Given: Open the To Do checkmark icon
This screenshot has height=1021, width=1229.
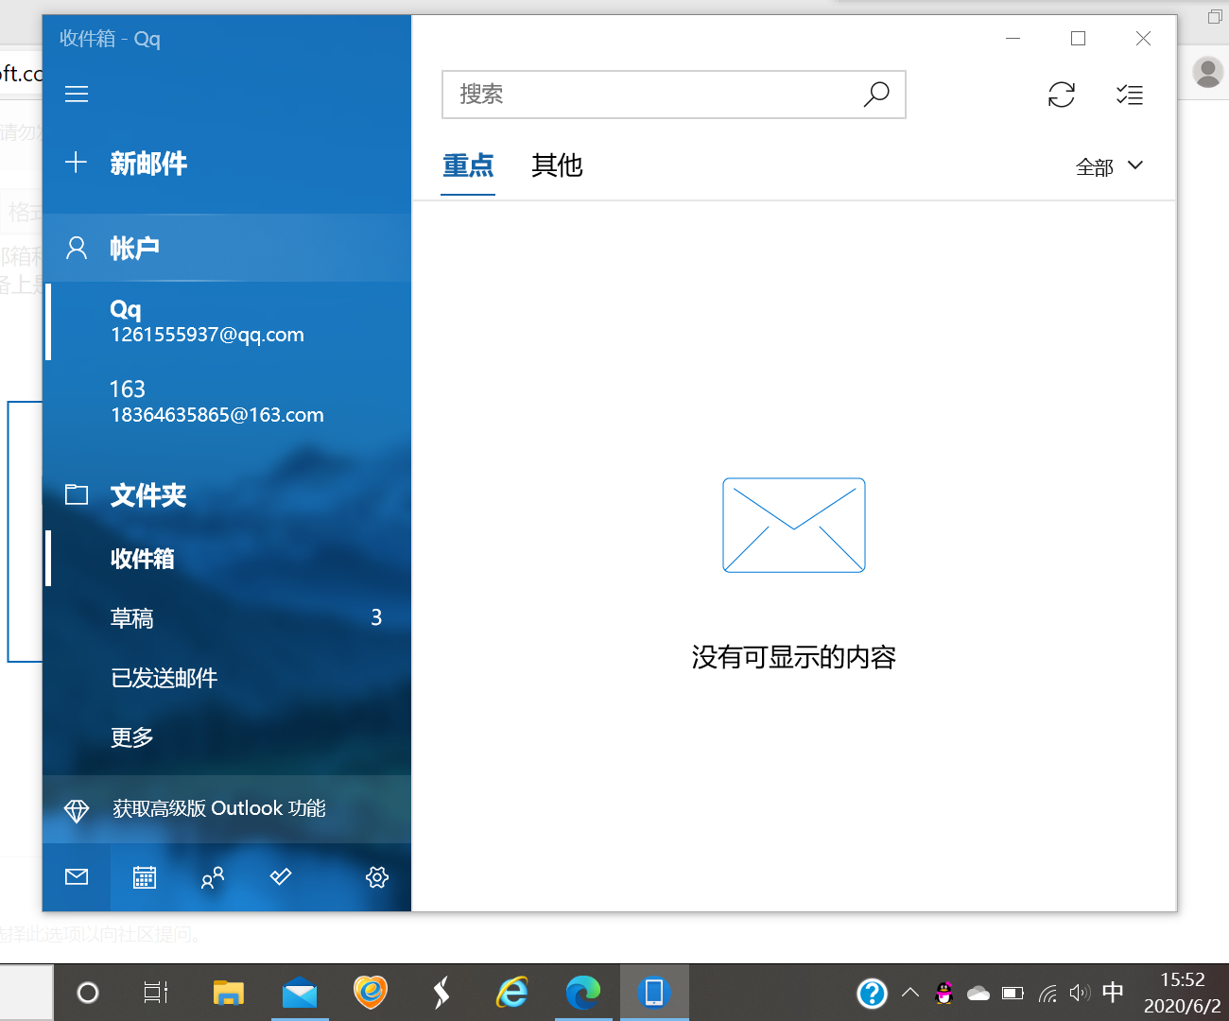Looking at the screenshot, I should tap(281, 877).
